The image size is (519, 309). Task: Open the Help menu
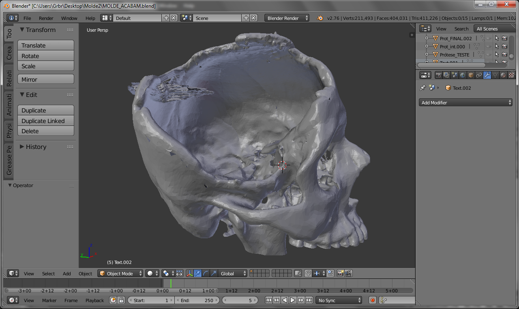click(x=90, y=18)
